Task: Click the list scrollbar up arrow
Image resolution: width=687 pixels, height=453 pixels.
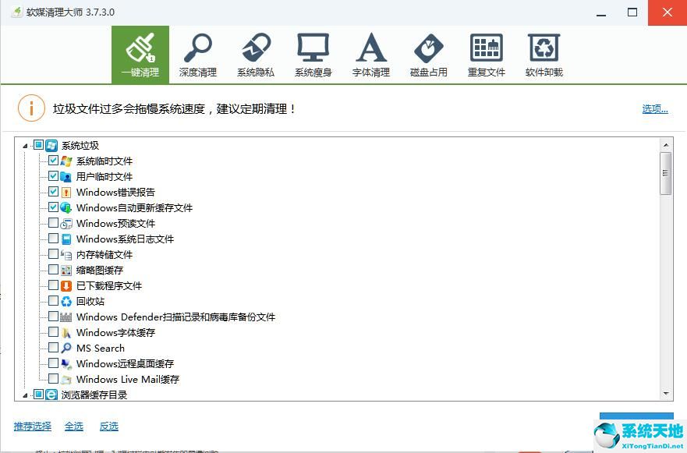Action: (x=666, y=145)
